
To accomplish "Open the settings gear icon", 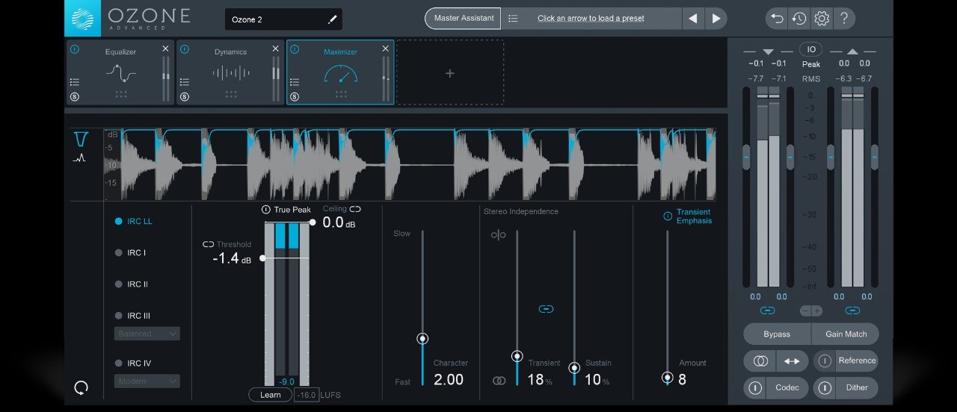I will point(822,19).
